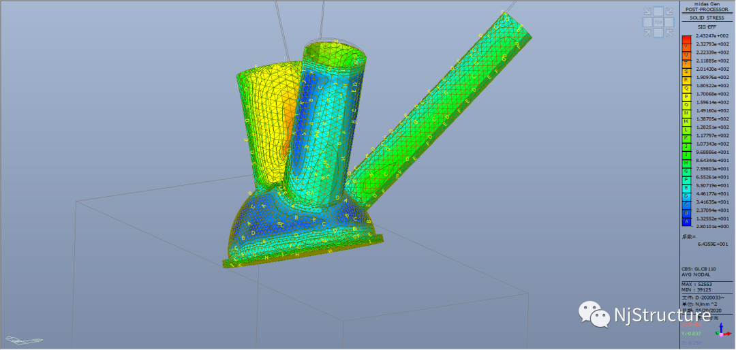Click the legend value 1.80522e+002
Viewport: 736px width, 350px height.
click(713, 85)
